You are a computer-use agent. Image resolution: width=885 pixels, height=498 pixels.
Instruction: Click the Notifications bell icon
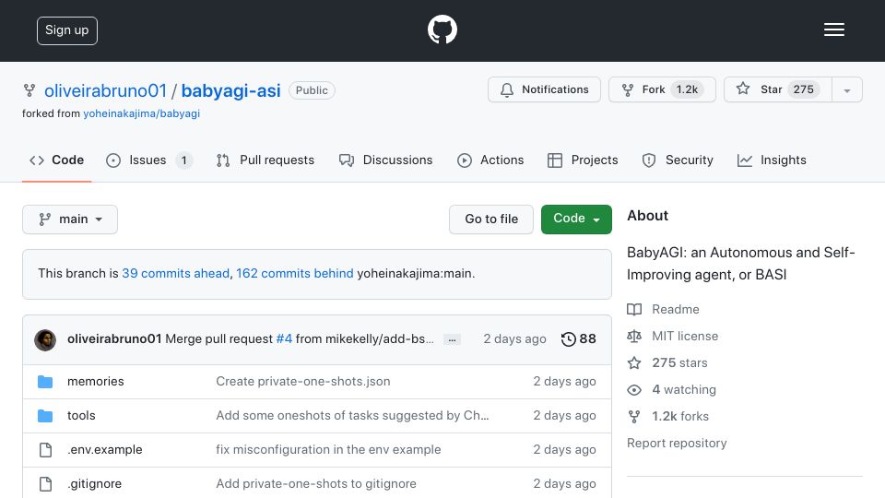[507, 89]
